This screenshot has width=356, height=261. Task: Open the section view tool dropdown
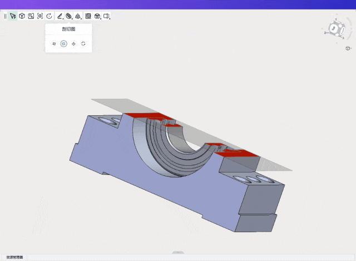tap(68, 16)
